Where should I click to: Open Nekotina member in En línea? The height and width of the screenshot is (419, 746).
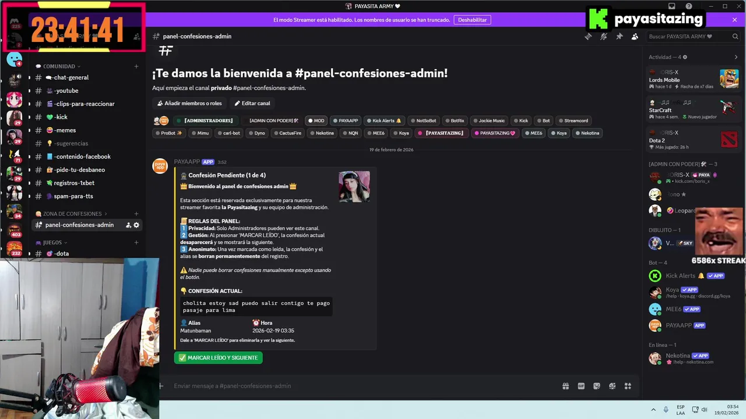click(694, 358)
